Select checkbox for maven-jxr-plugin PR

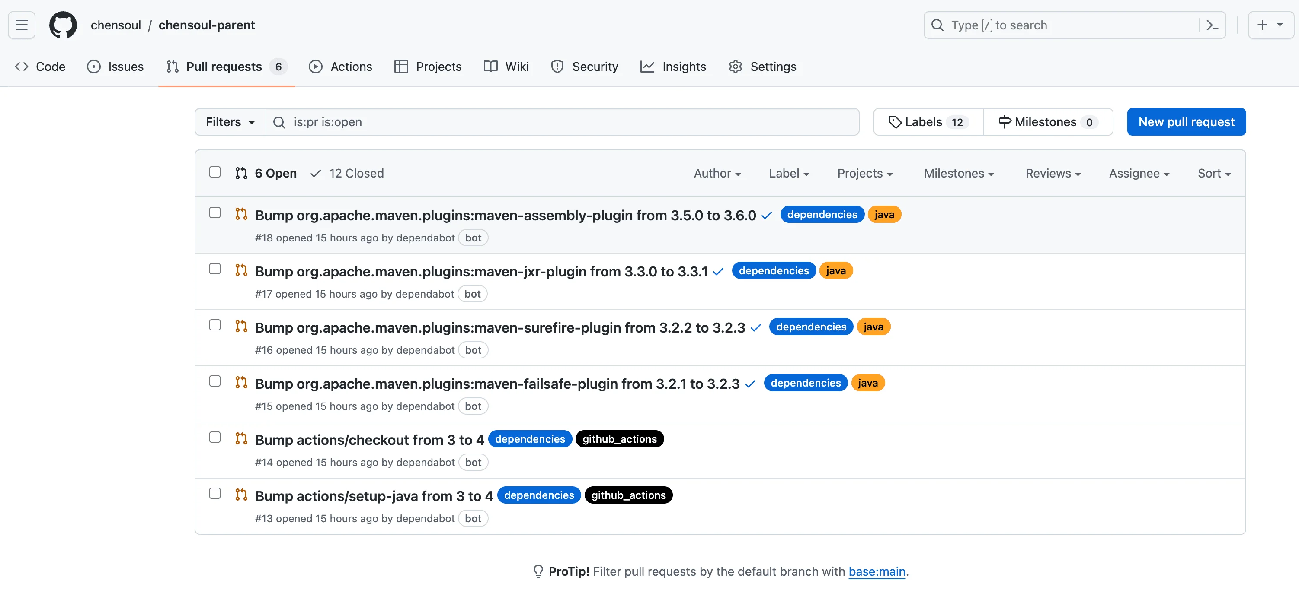pos(215,269)
